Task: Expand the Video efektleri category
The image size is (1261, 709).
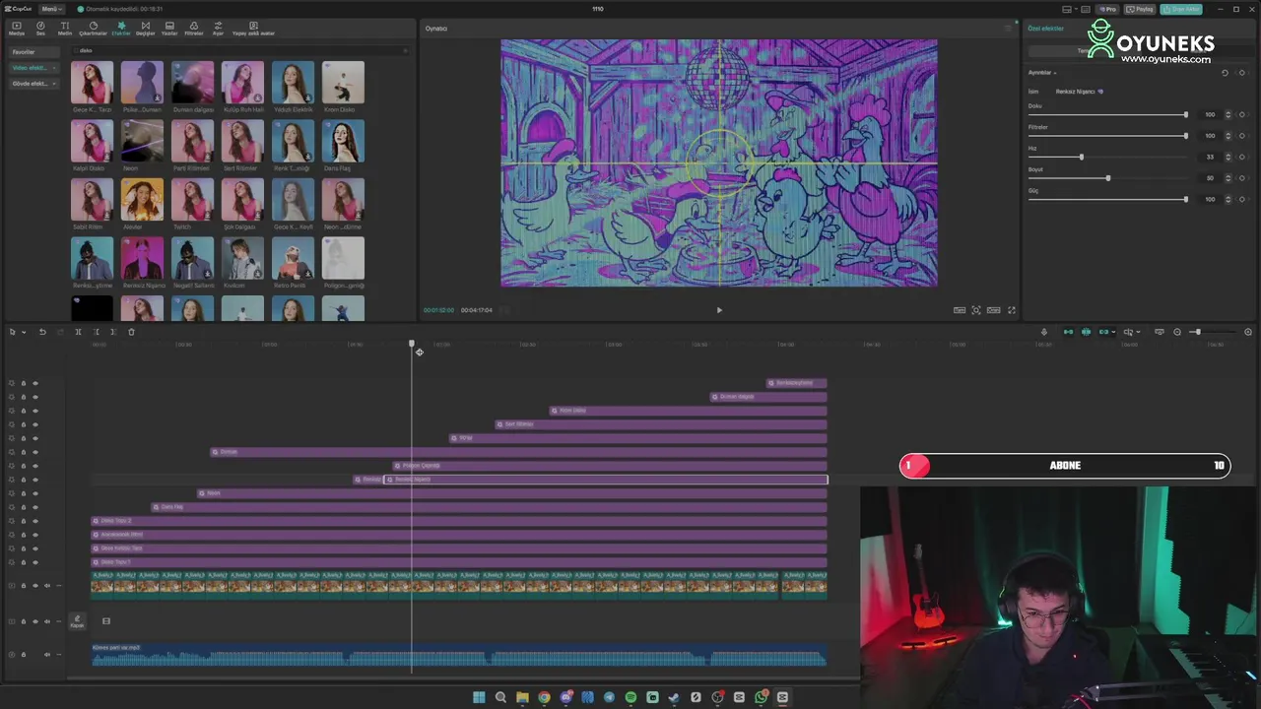Action: (33, 68)
